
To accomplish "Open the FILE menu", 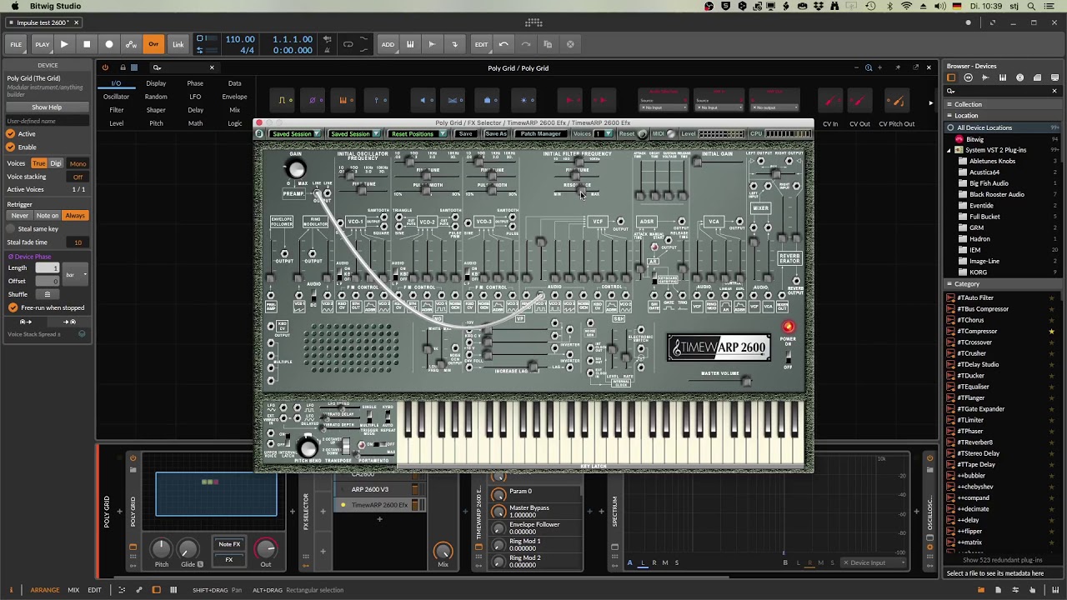I will pyautogui.click(x=16, y=44).
